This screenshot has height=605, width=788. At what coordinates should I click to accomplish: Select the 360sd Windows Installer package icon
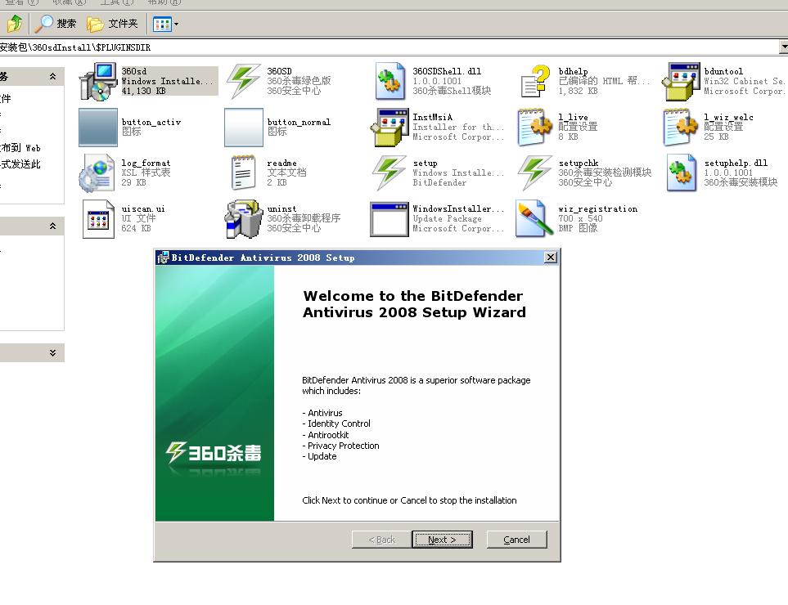click(98, 81)
